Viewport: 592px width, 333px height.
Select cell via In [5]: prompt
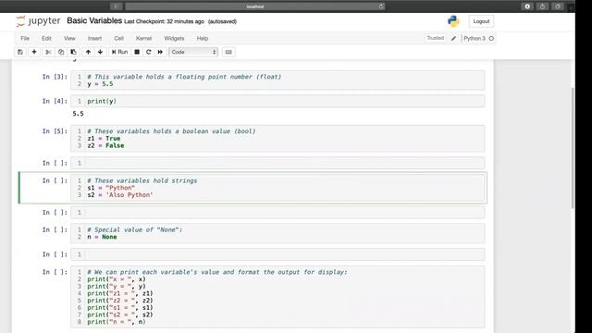[55, 131]
